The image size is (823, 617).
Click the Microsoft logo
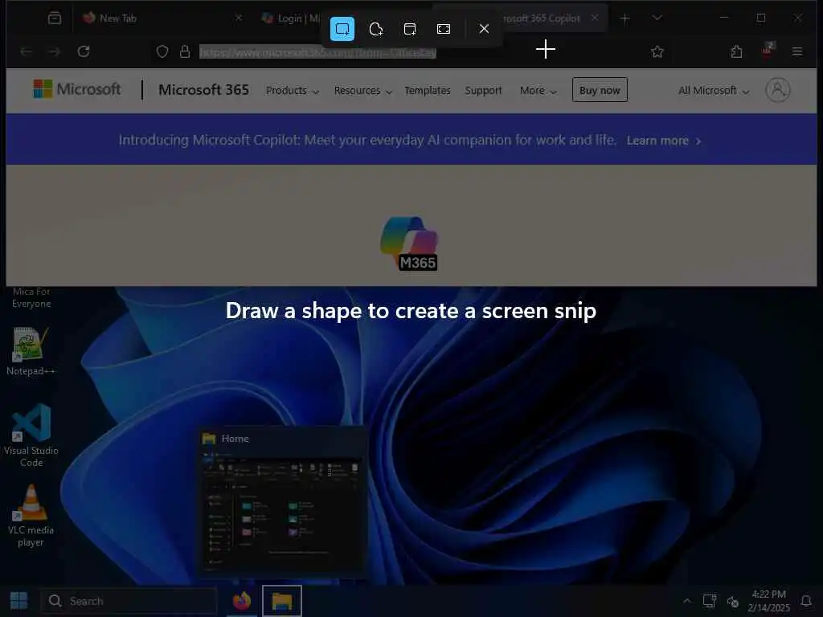pyautogui.click(x=77, y=89)
